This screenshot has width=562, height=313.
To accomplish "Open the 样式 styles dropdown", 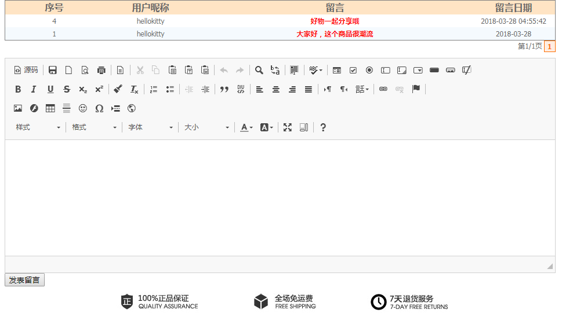I will pos(38,127).
